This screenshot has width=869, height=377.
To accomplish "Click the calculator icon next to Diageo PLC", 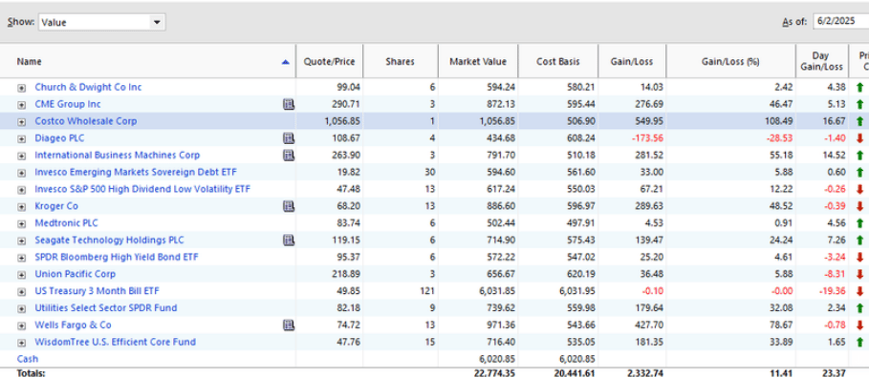I will point(288,138).
